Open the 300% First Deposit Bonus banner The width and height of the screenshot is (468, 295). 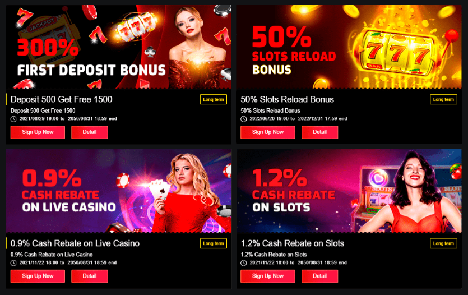click(x=119, y=47)
